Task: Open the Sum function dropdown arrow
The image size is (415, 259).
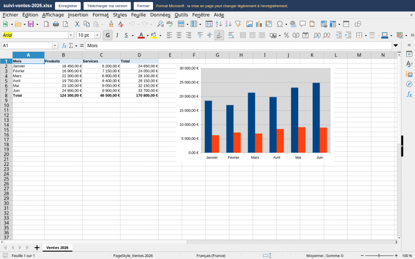Action: click(x=76, y=46)
